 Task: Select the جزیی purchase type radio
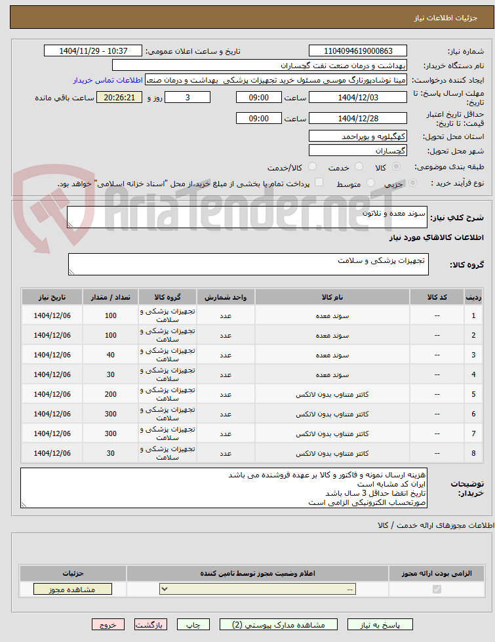(x=412, y=183)
